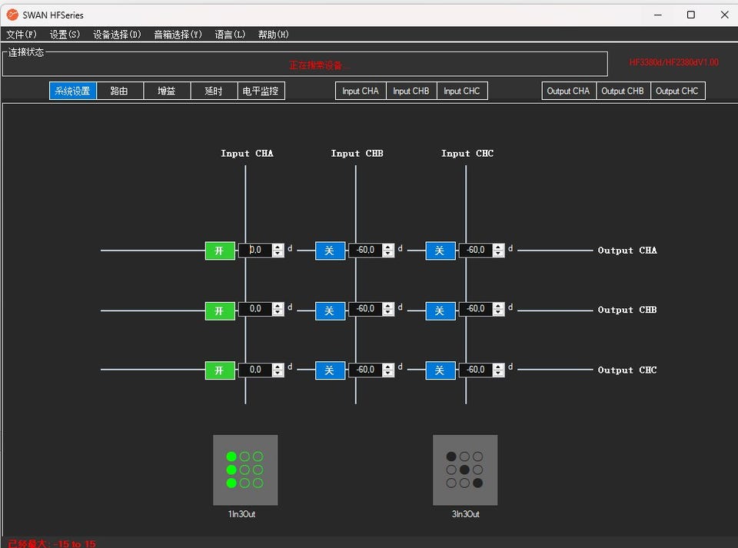This screenshot has width=738, height=548.
Task: Click the SWAN HFSeries app logo
Action: (12, 15)
